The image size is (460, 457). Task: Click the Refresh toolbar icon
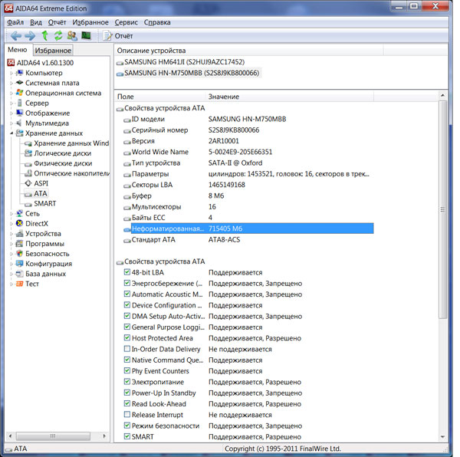pyautogui.click(x=58, y=35)
